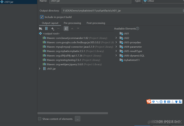Select ch01 in Available Elements

pyautogui.click(x=126, y=34)
